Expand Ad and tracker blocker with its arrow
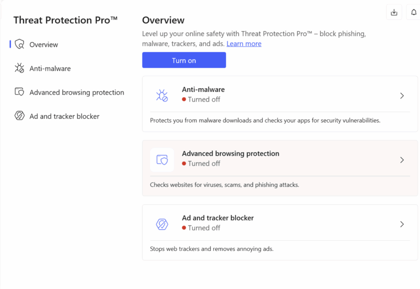420x289 pixels. pos(402,224)
